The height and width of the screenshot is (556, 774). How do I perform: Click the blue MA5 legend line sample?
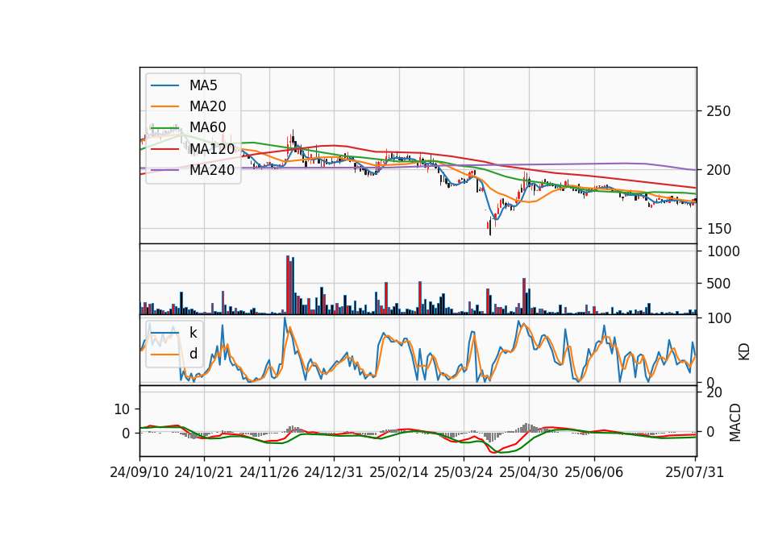(164, 85)
